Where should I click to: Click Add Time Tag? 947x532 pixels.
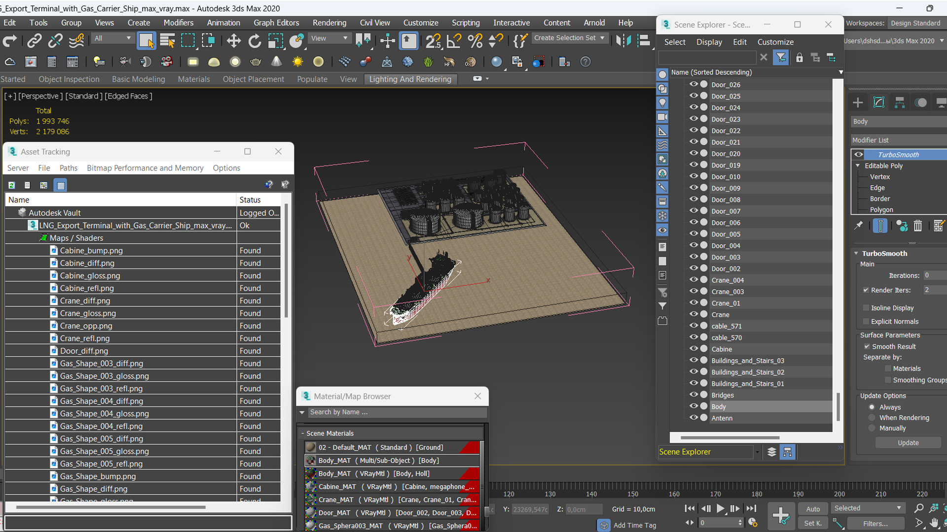[635, 526]
